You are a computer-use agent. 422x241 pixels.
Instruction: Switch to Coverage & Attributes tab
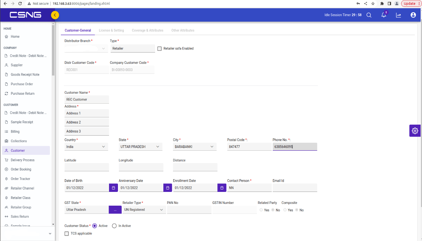pos(148,31)
